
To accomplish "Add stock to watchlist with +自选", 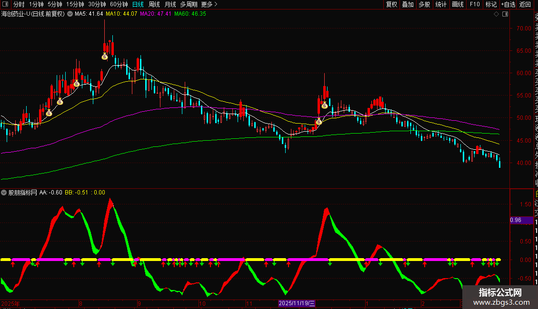I will point(508,4).
